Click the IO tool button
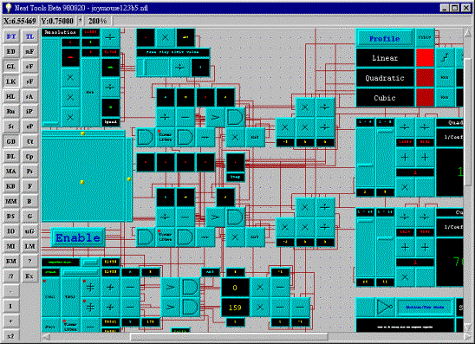This screenshot has width=475, height=344. click(x=11, y=231)
